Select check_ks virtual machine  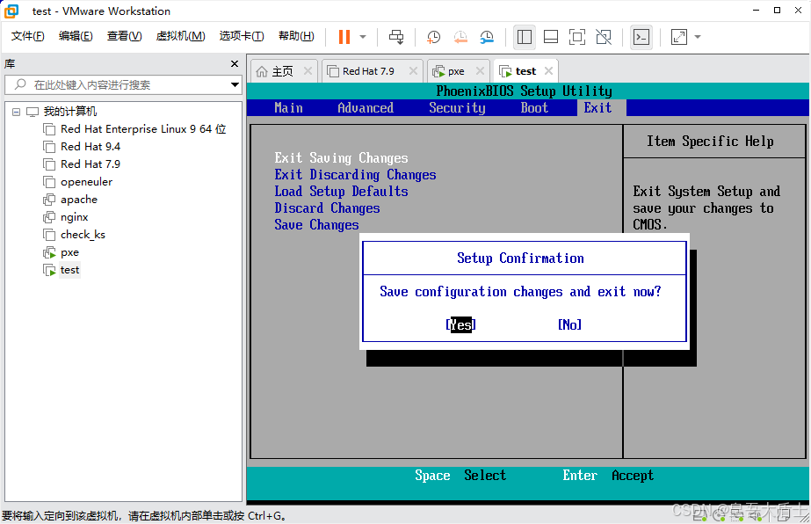tap(83, 235)
